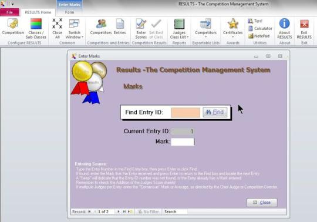The width and height of the screenshot is (317, 222).
Task: Go to previous record
Action: pyautogui.click(x=95, y=211)
